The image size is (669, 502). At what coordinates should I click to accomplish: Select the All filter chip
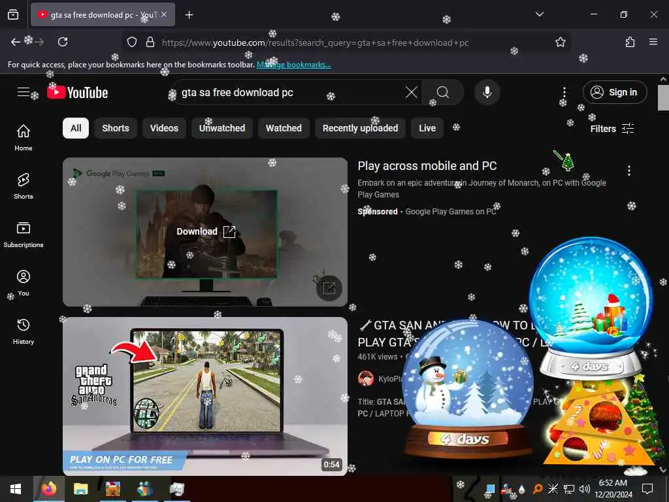point(76,128)
